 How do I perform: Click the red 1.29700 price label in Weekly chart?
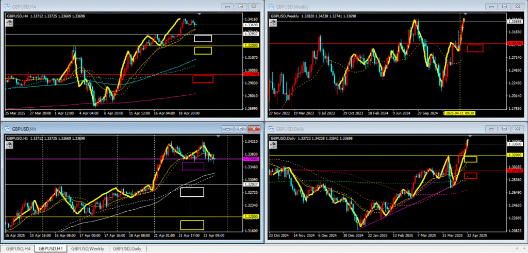click(516, 43)
